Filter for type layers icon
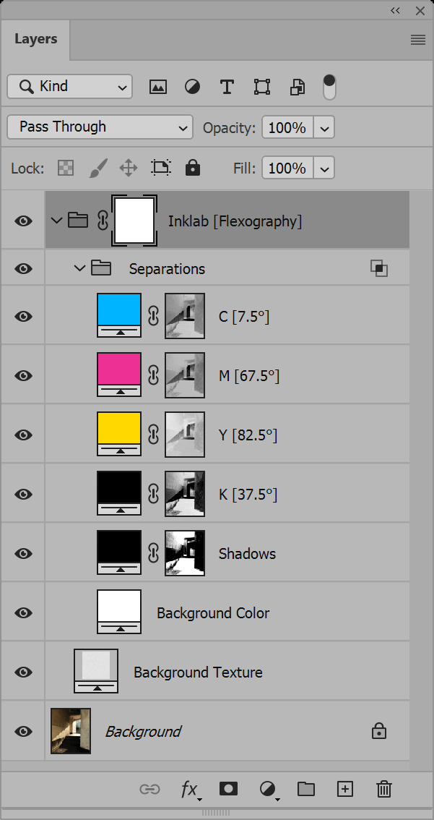 pyautogui.click(x=227, y=87)
